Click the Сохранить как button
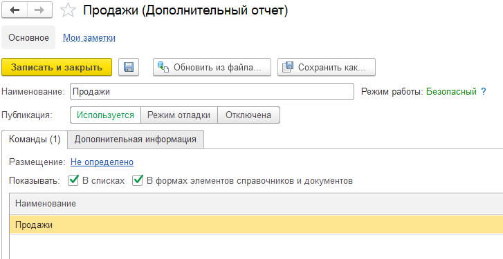This screenshot has width=503, height=259. (327, 67)
